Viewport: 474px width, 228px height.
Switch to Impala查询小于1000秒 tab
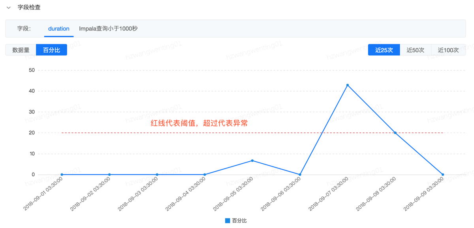[x=108, y=29]
